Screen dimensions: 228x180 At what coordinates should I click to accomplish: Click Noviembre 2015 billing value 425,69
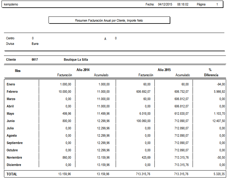click(146, 158)
